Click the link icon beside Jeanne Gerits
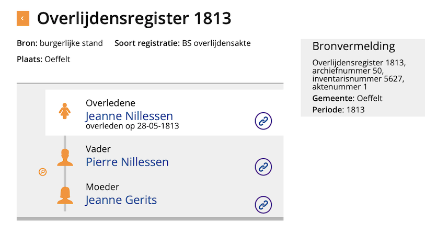 pyautogui.click(x=263, y=204)
